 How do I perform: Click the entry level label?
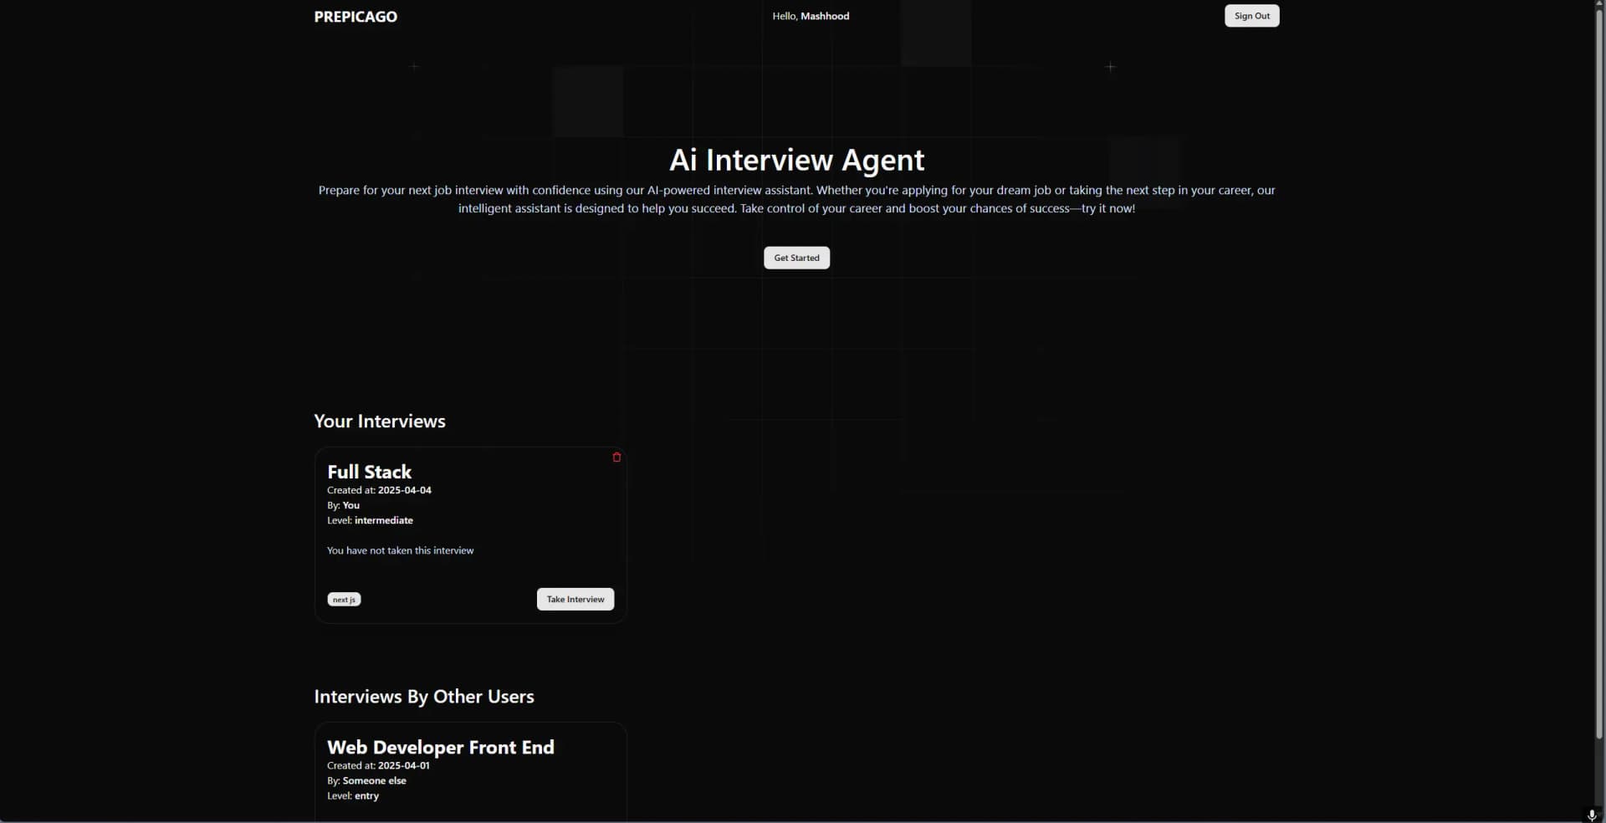[x=352, y=796]
